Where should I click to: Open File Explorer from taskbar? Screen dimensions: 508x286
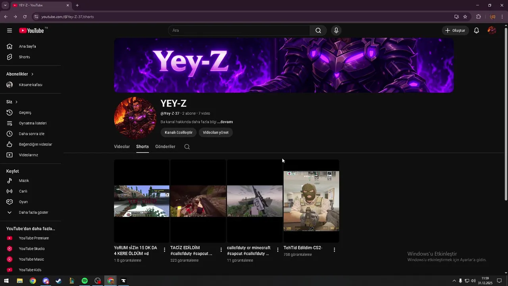tap(19, 281)
